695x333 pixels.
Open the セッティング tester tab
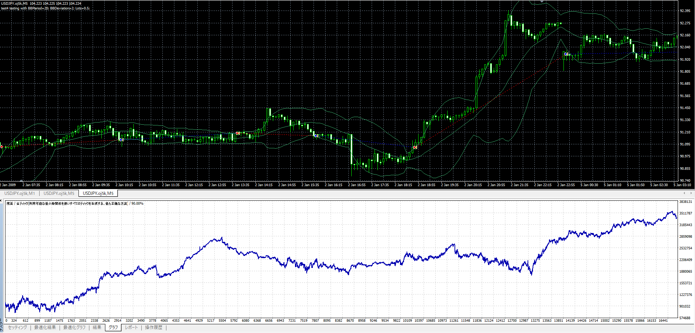[17, 328]
